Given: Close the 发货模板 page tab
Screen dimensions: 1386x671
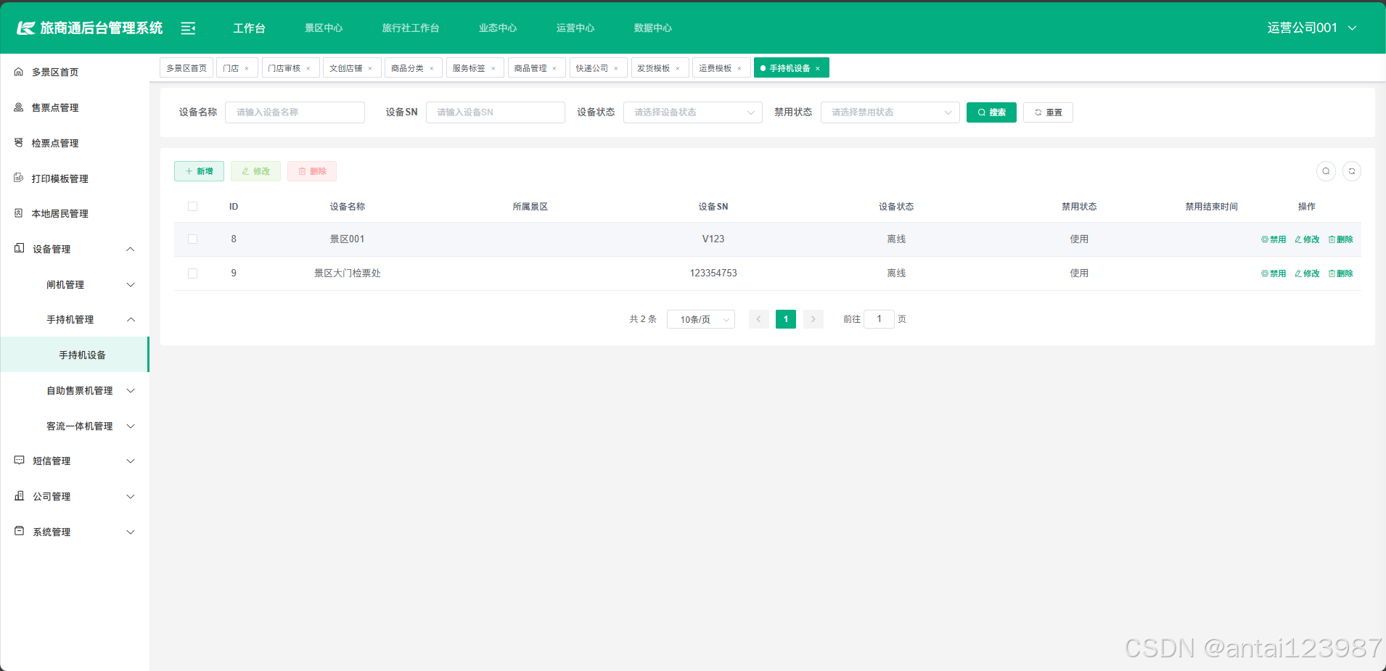Looking at the screenshot, I should pyautogui.click(x=678, y=69).
